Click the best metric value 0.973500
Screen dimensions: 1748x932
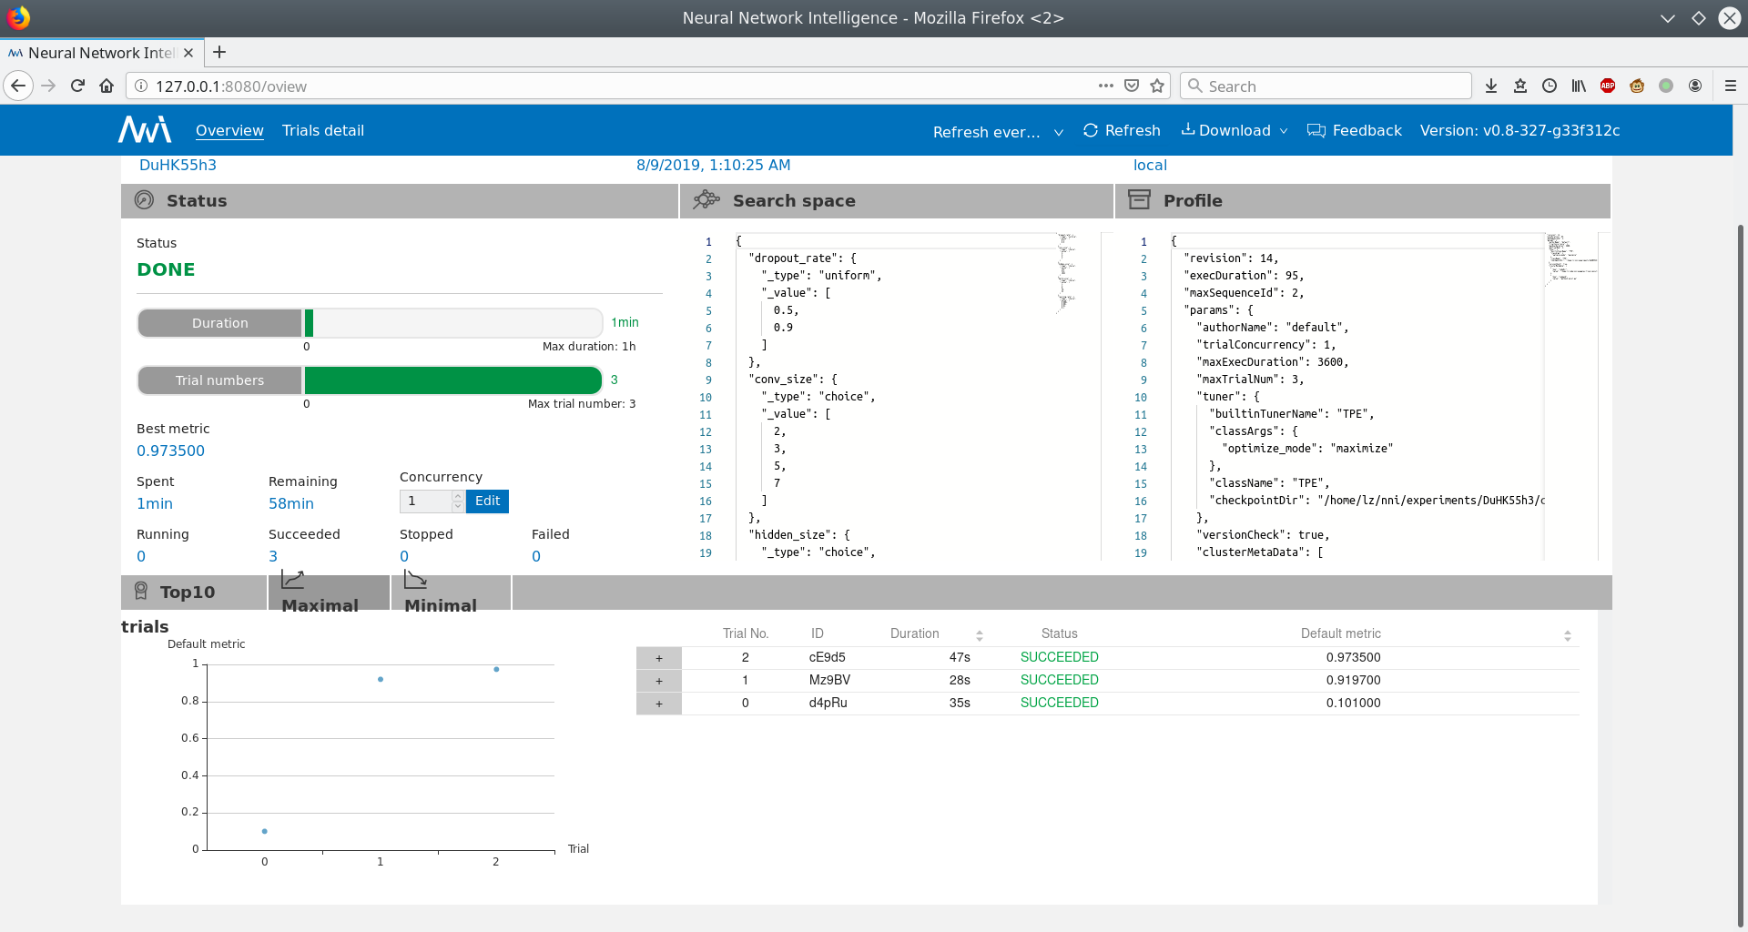tap(170, 451)
